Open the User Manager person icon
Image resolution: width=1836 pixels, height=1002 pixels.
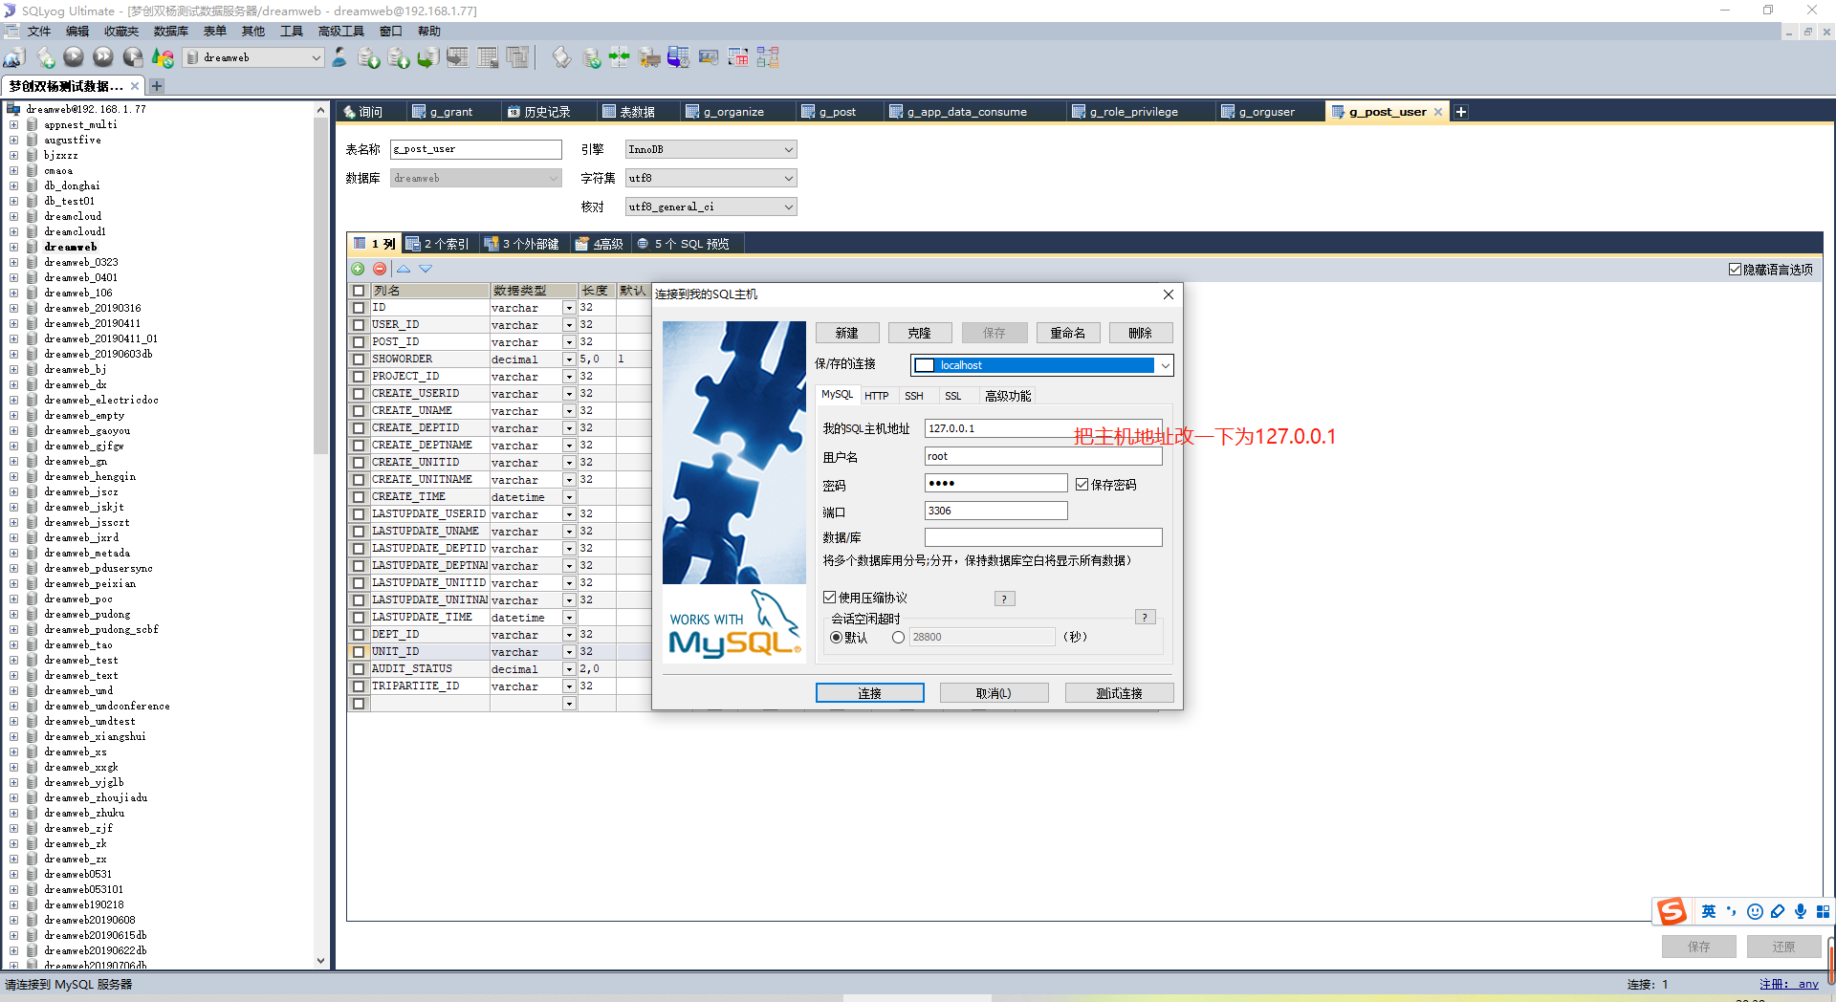click(x=339, y=58)
